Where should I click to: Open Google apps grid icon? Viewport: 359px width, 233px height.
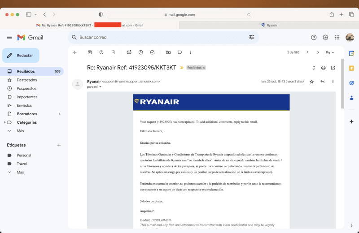337,37
